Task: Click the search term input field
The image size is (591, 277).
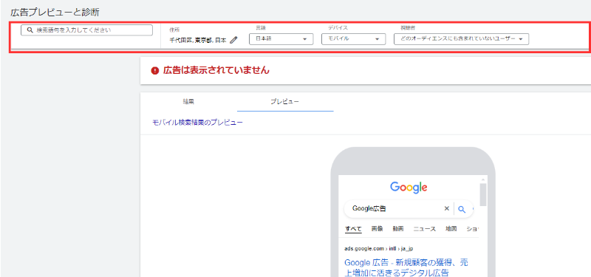Action: 86,30
